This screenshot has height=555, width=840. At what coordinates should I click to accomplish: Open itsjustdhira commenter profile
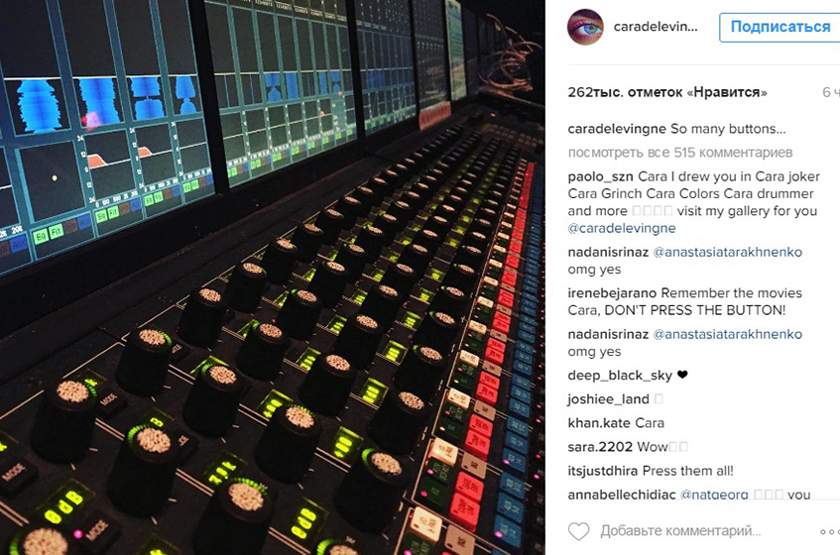click(603, 471)
